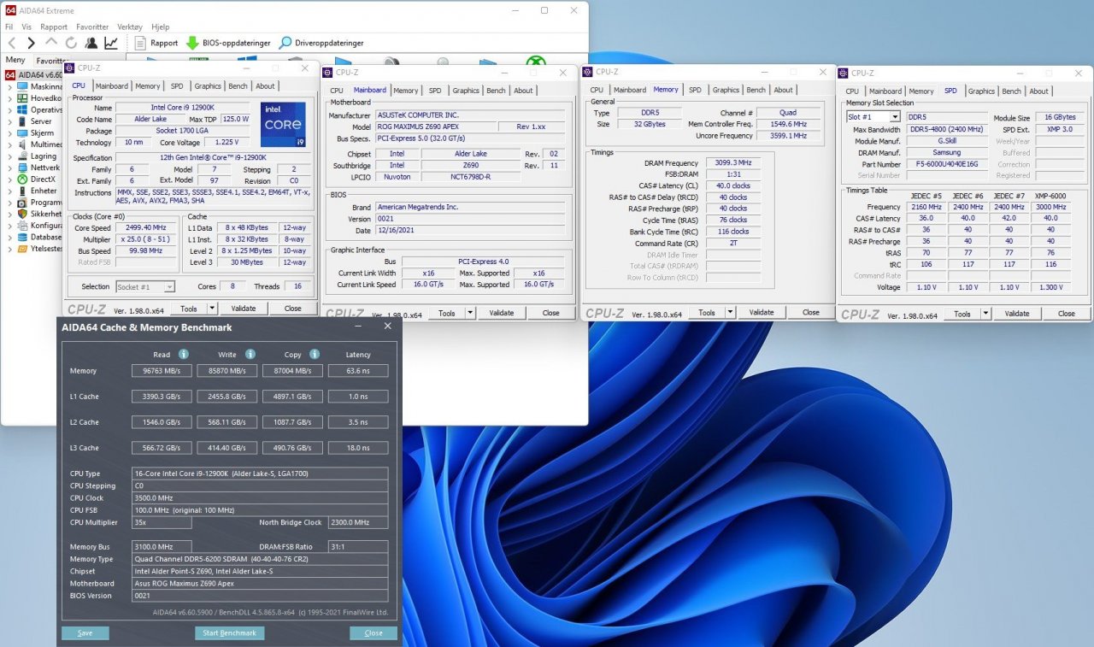Click the user profile icon in toolbar
The image size is (1094, 647).
click(x=91, y=43)
